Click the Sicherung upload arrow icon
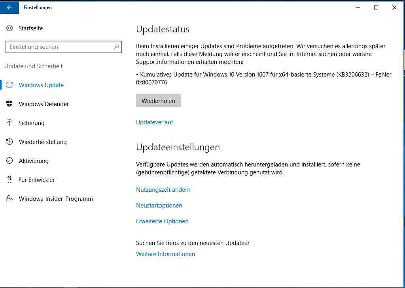 (x=9, y=123)
